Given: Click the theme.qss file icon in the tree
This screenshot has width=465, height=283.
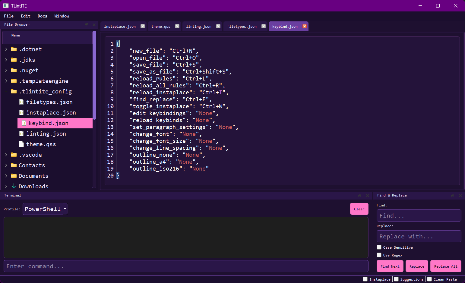Looking at the screenshot, I should [x=21, y=144].
